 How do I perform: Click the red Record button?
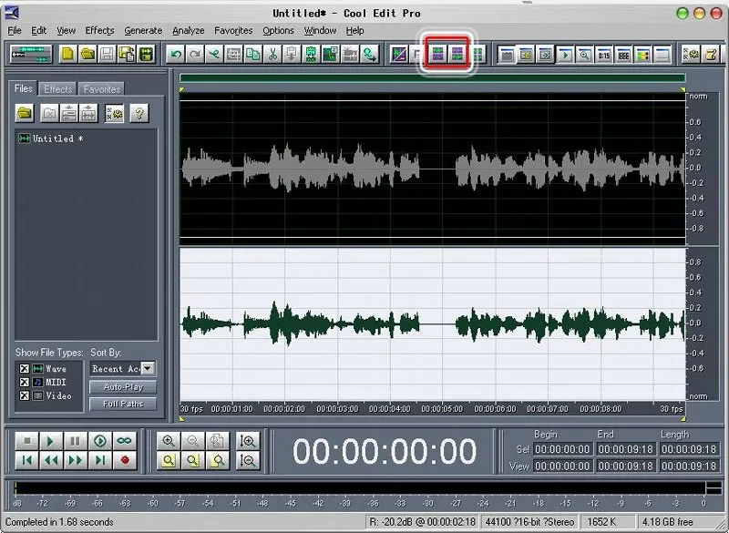pyautogui.click(x=124, y=460)
